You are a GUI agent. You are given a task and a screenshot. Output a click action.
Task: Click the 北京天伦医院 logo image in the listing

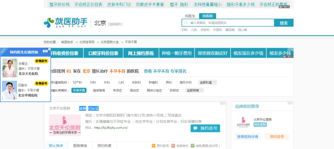tap(65, 125)
